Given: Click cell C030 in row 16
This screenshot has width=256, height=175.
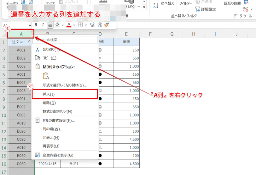Looking at the screenshot, I should click(x=21, y=164).
